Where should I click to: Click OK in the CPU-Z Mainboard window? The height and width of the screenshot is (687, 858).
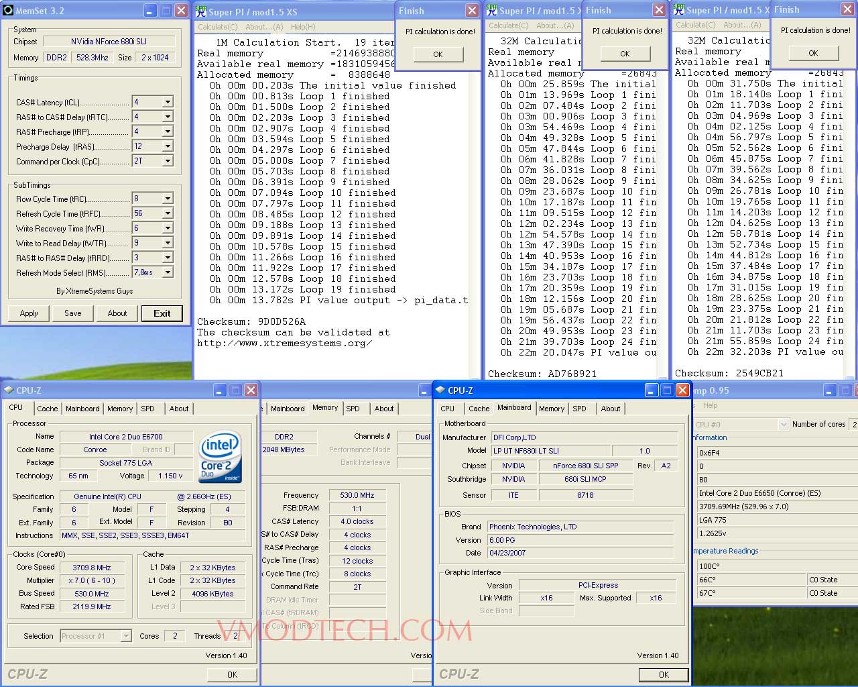point(664,674)
